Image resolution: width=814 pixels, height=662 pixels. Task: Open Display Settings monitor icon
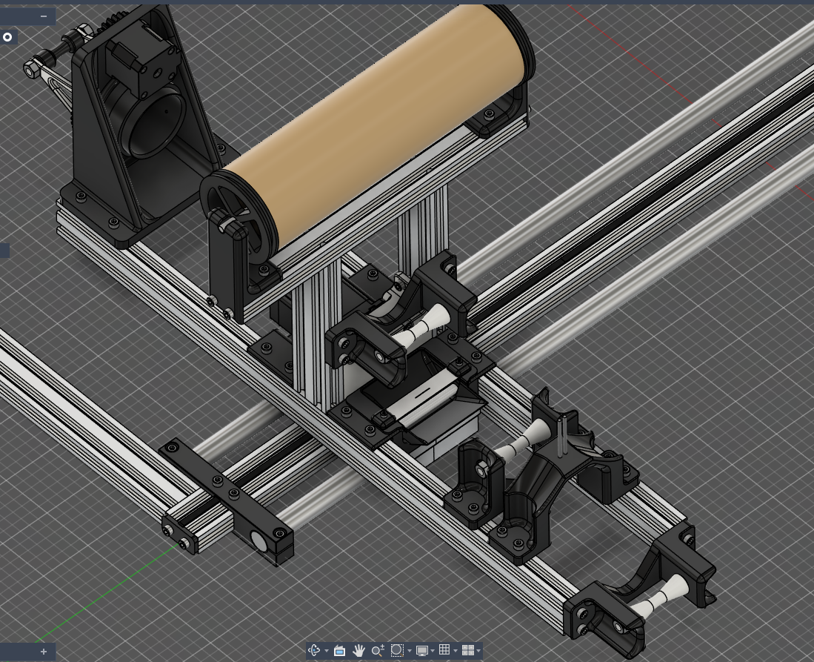(x=421, y=650)
